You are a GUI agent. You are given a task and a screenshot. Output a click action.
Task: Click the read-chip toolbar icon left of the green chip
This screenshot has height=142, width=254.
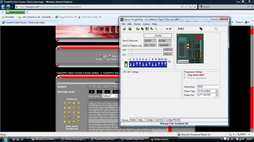(138, 29)
